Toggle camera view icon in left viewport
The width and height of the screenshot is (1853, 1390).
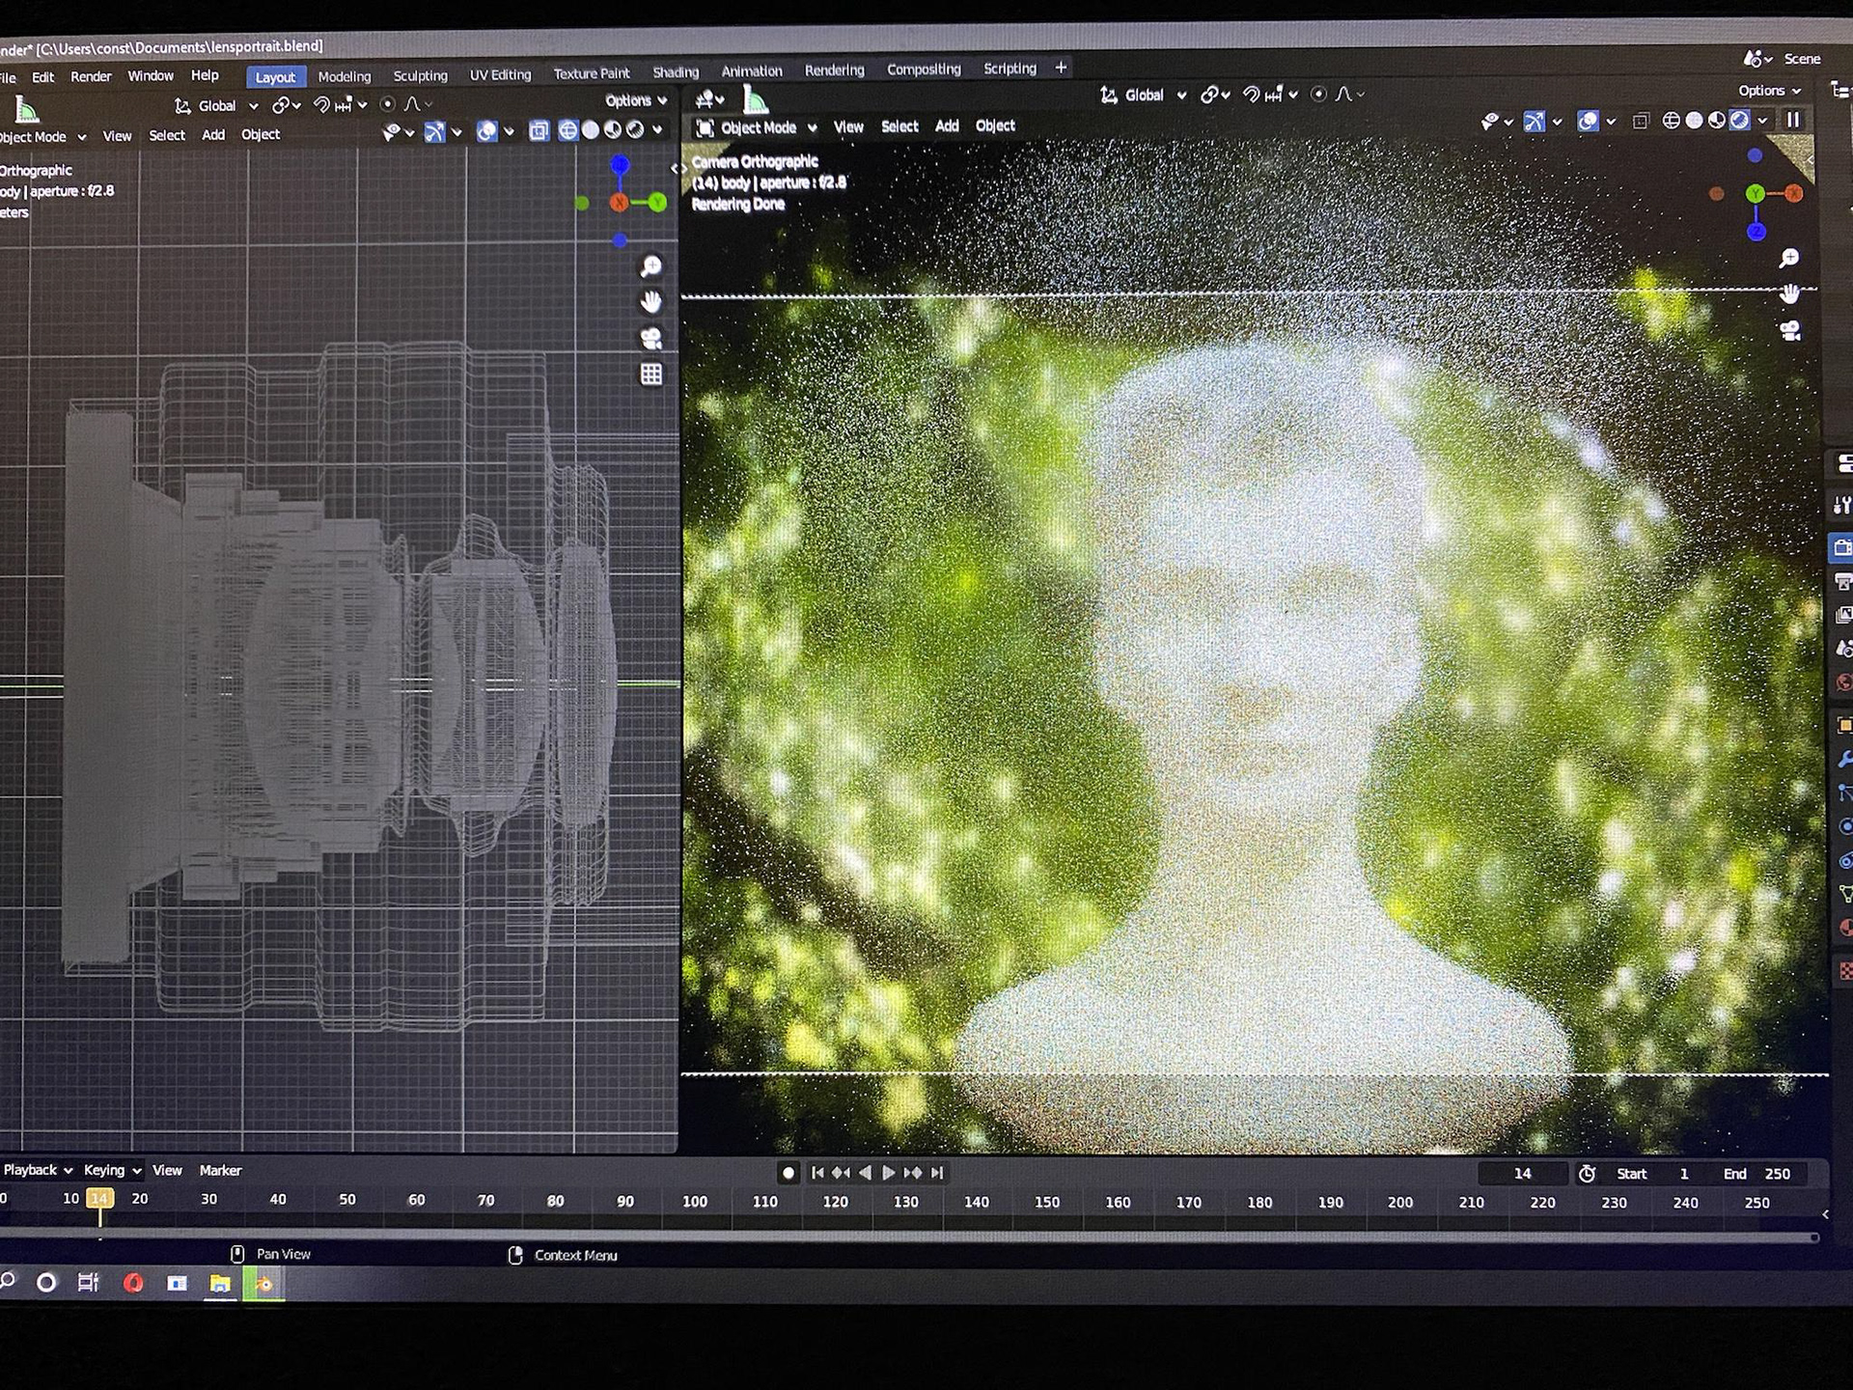click(x=651, y=339)
